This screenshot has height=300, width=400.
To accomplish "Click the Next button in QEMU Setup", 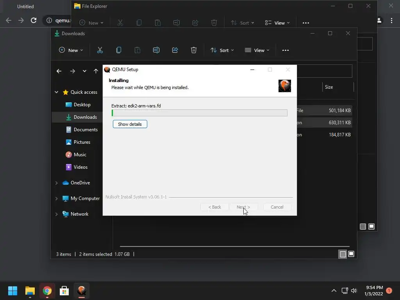I will click(243, 207).
